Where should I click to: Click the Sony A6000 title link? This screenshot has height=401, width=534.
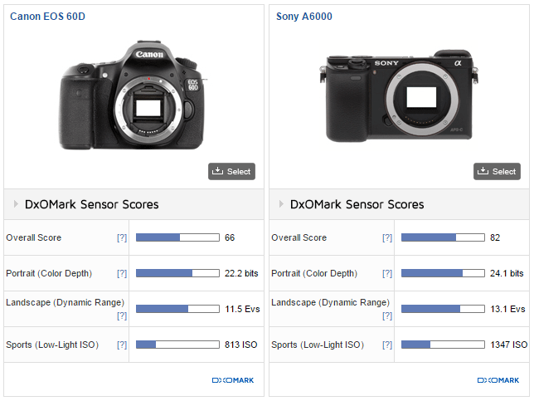303,16
